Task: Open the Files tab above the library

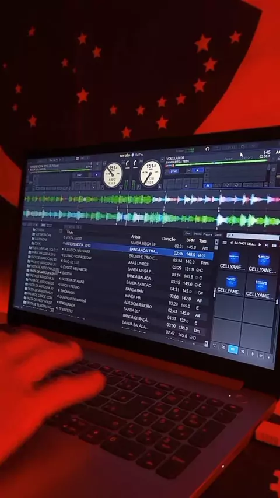Action: [x=187, y=233]
